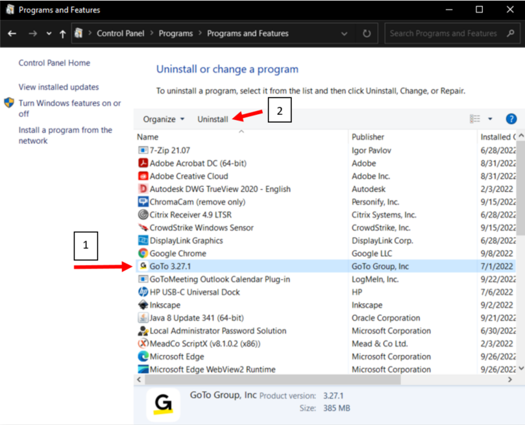The height and width of the screenshot is (425, 525).
Task: Click the Microsoft Edge WebView2 Runtime icon
Action: (x=143, y=369)
